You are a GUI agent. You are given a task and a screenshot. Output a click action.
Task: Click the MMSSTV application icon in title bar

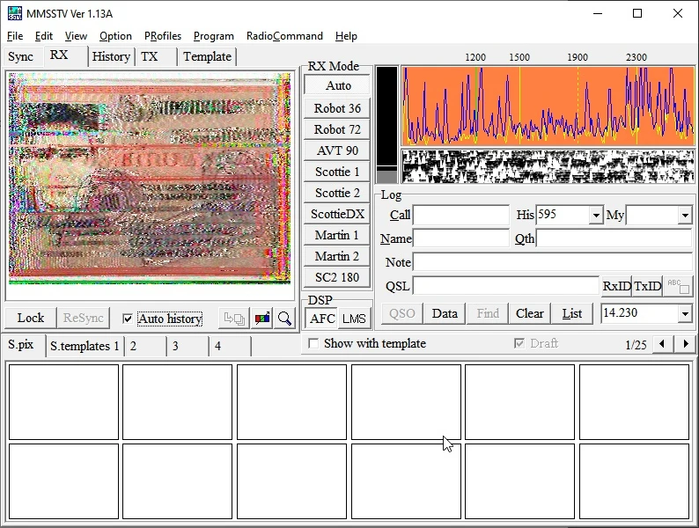click(14, 13)
